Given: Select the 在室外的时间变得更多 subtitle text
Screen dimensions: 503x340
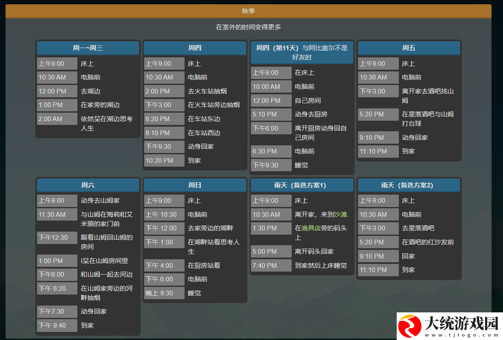Looking at the screenshot, I should click(248, 27).
